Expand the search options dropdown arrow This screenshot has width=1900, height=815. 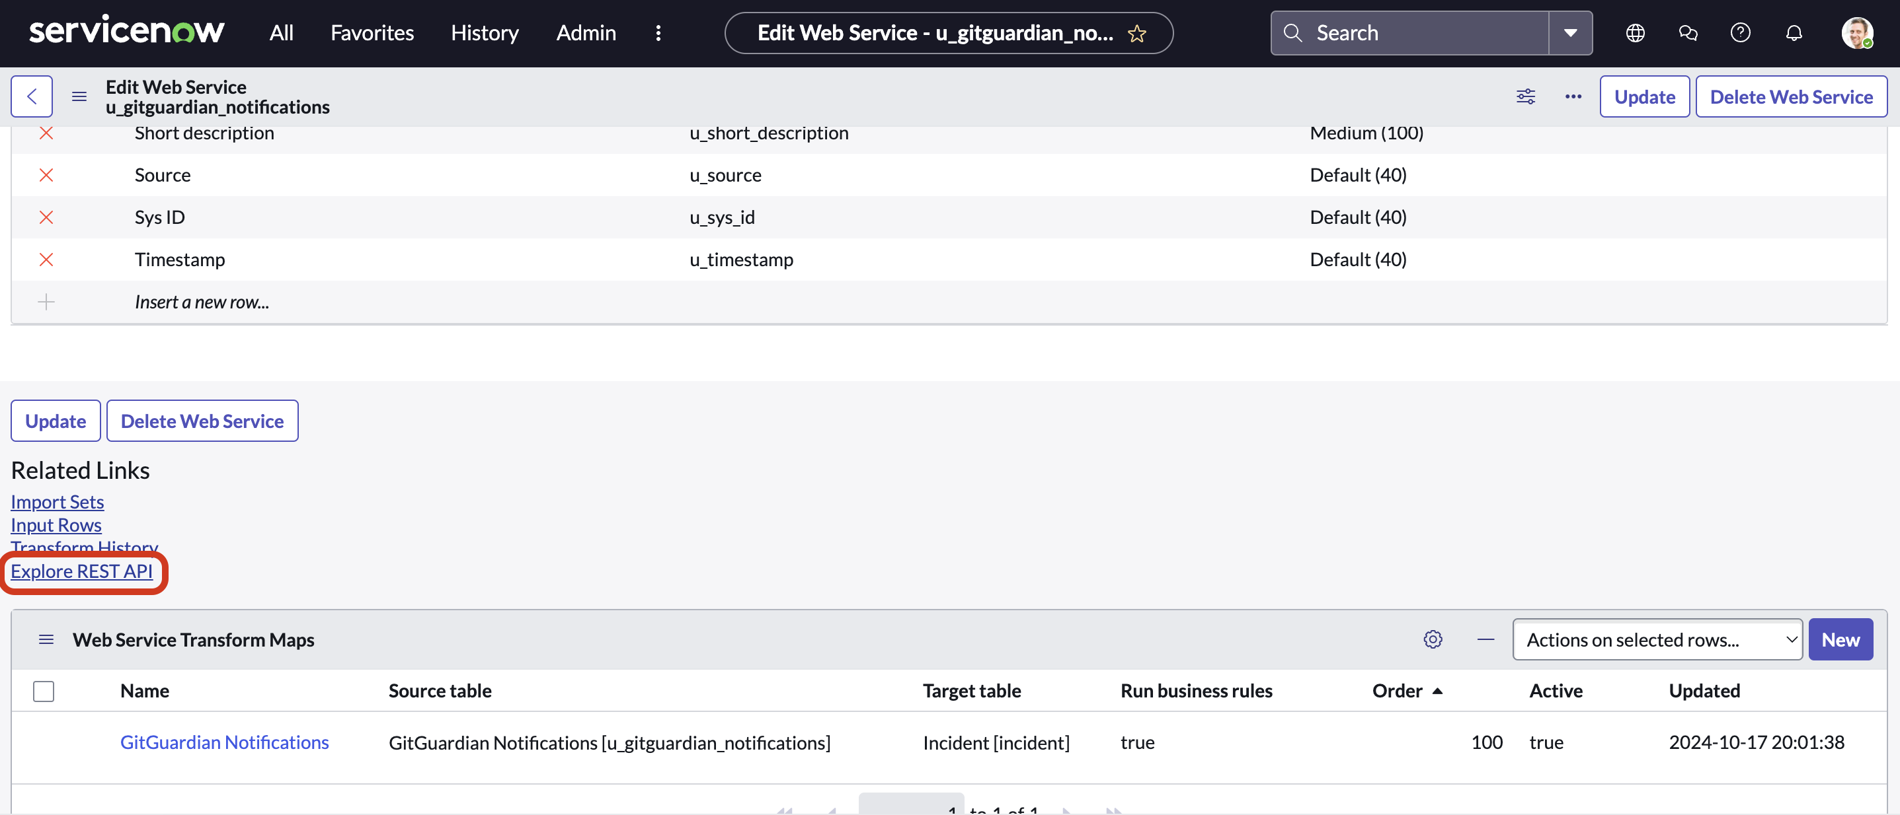pyautogui.click(x=1570, y=32)
